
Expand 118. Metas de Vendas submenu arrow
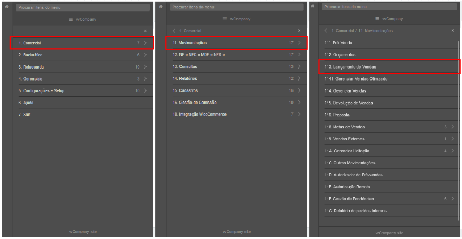[x=453, y=127]
